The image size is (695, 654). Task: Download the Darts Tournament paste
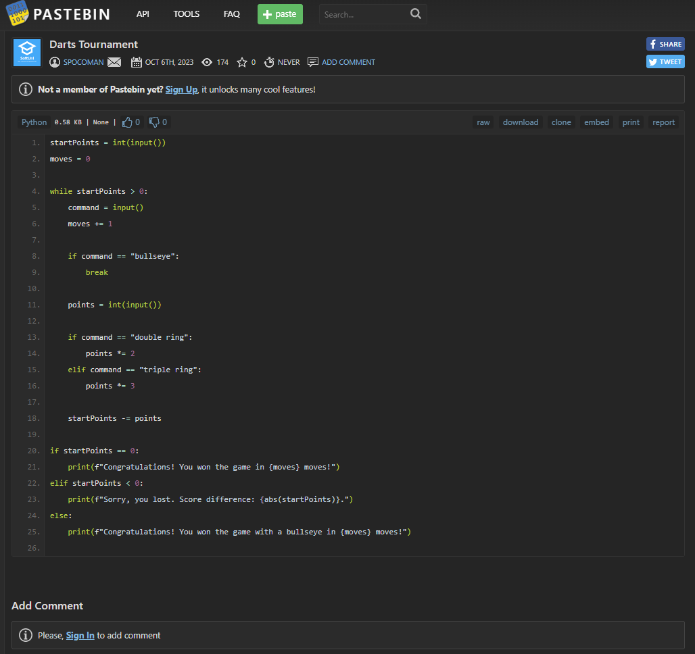click(x=521, y=122)
